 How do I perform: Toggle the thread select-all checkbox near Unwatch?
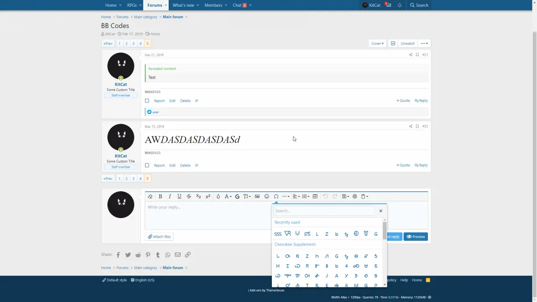393,43
